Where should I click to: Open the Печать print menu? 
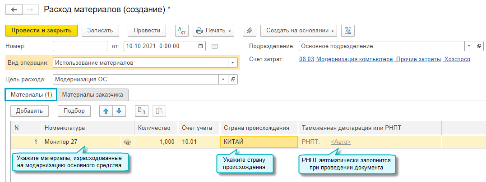pyautogui.click(x=213, y=31)
